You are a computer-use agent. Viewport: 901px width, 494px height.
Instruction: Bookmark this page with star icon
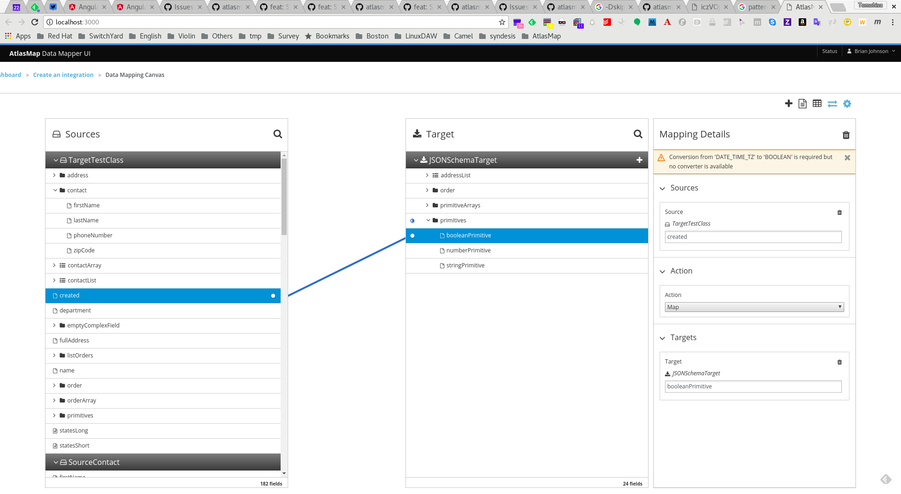click(502, 22)
